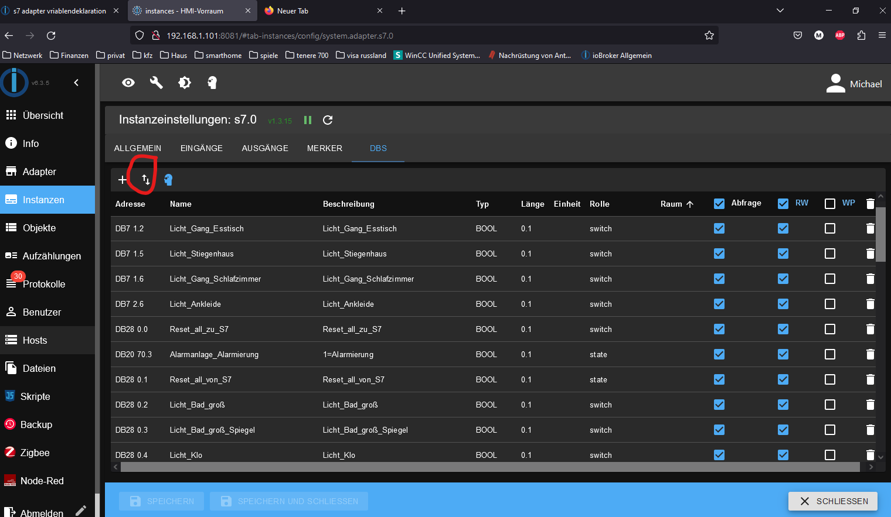Open the wrench system settings icon
The height and width of the screenshot is (517, 891).
157,83
